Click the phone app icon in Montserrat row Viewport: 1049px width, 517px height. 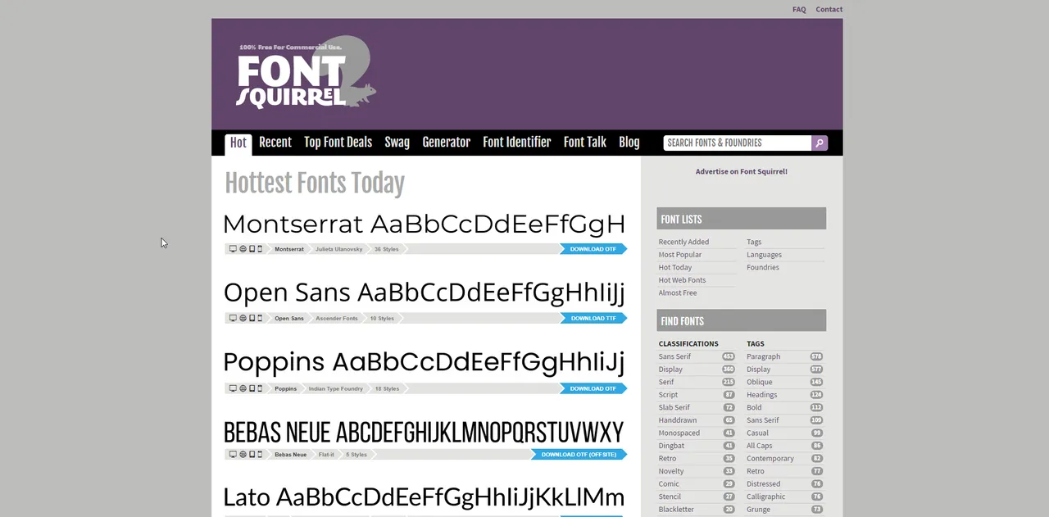(260, 249)
